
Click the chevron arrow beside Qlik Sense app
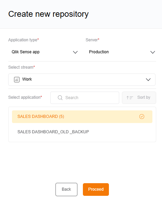coord(75,52)
